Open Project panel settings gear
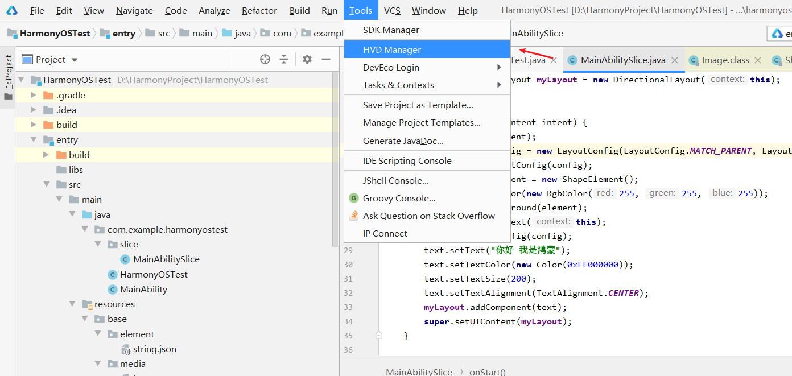This screenshot has height=376, width=792. 307,59
